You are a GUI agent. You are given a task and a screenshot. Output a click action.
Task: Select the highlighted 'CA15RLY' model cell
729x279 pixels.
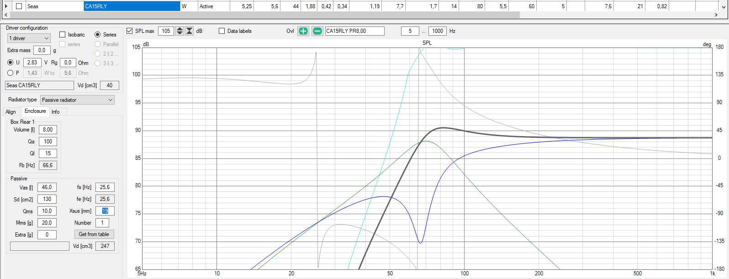(x=132, y=6)
